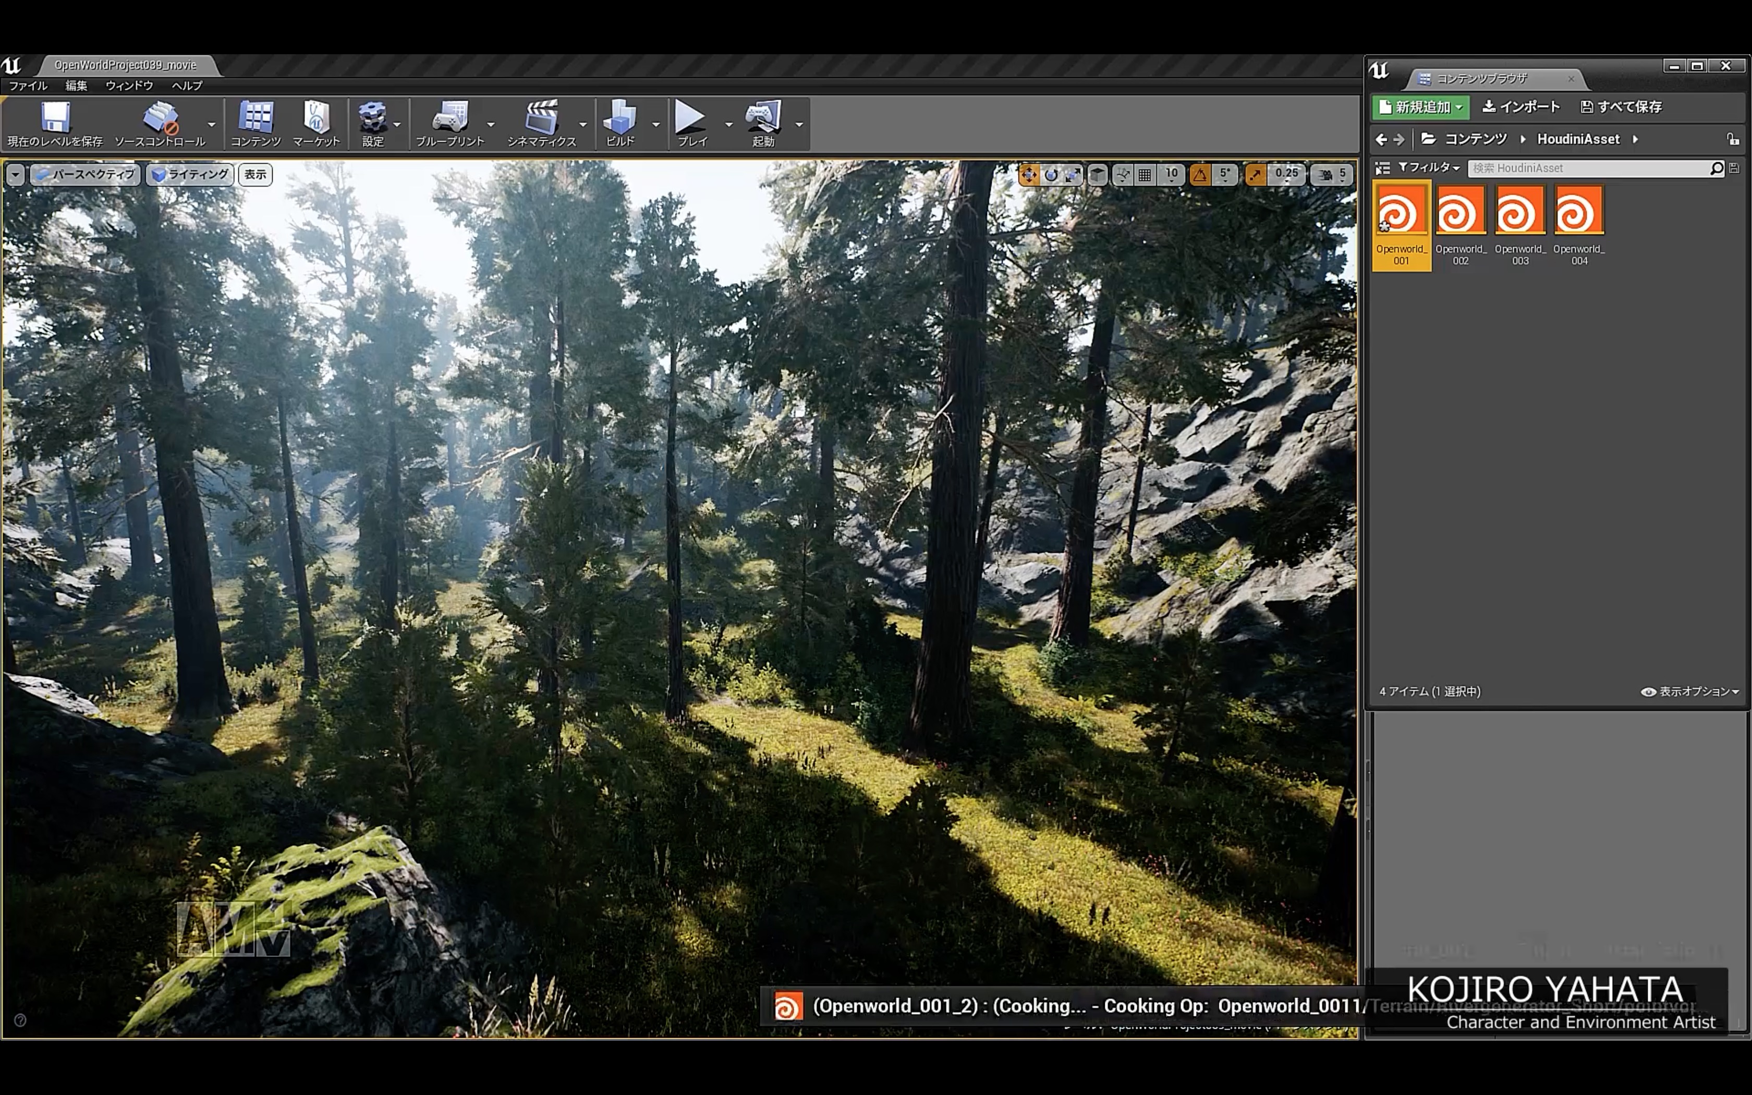Save search as collection icon
The image size is (1752, 1095).
1735,168
